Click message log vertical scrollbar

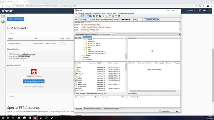click(x=179, y=29)
